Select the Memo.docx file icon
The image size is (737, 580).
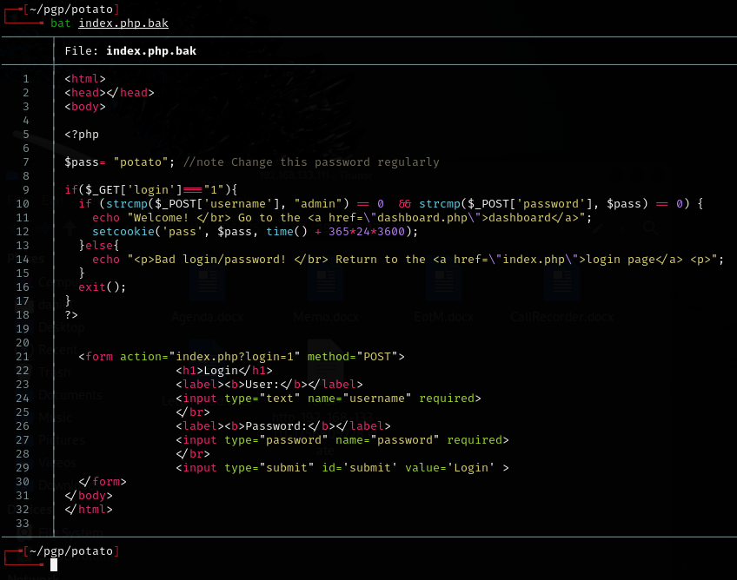click(326, 284)
